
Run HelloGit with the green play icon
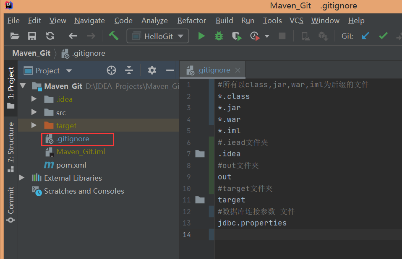[x=201, y=36]
